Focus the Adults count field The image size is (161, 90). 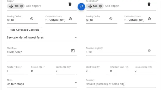17,71
